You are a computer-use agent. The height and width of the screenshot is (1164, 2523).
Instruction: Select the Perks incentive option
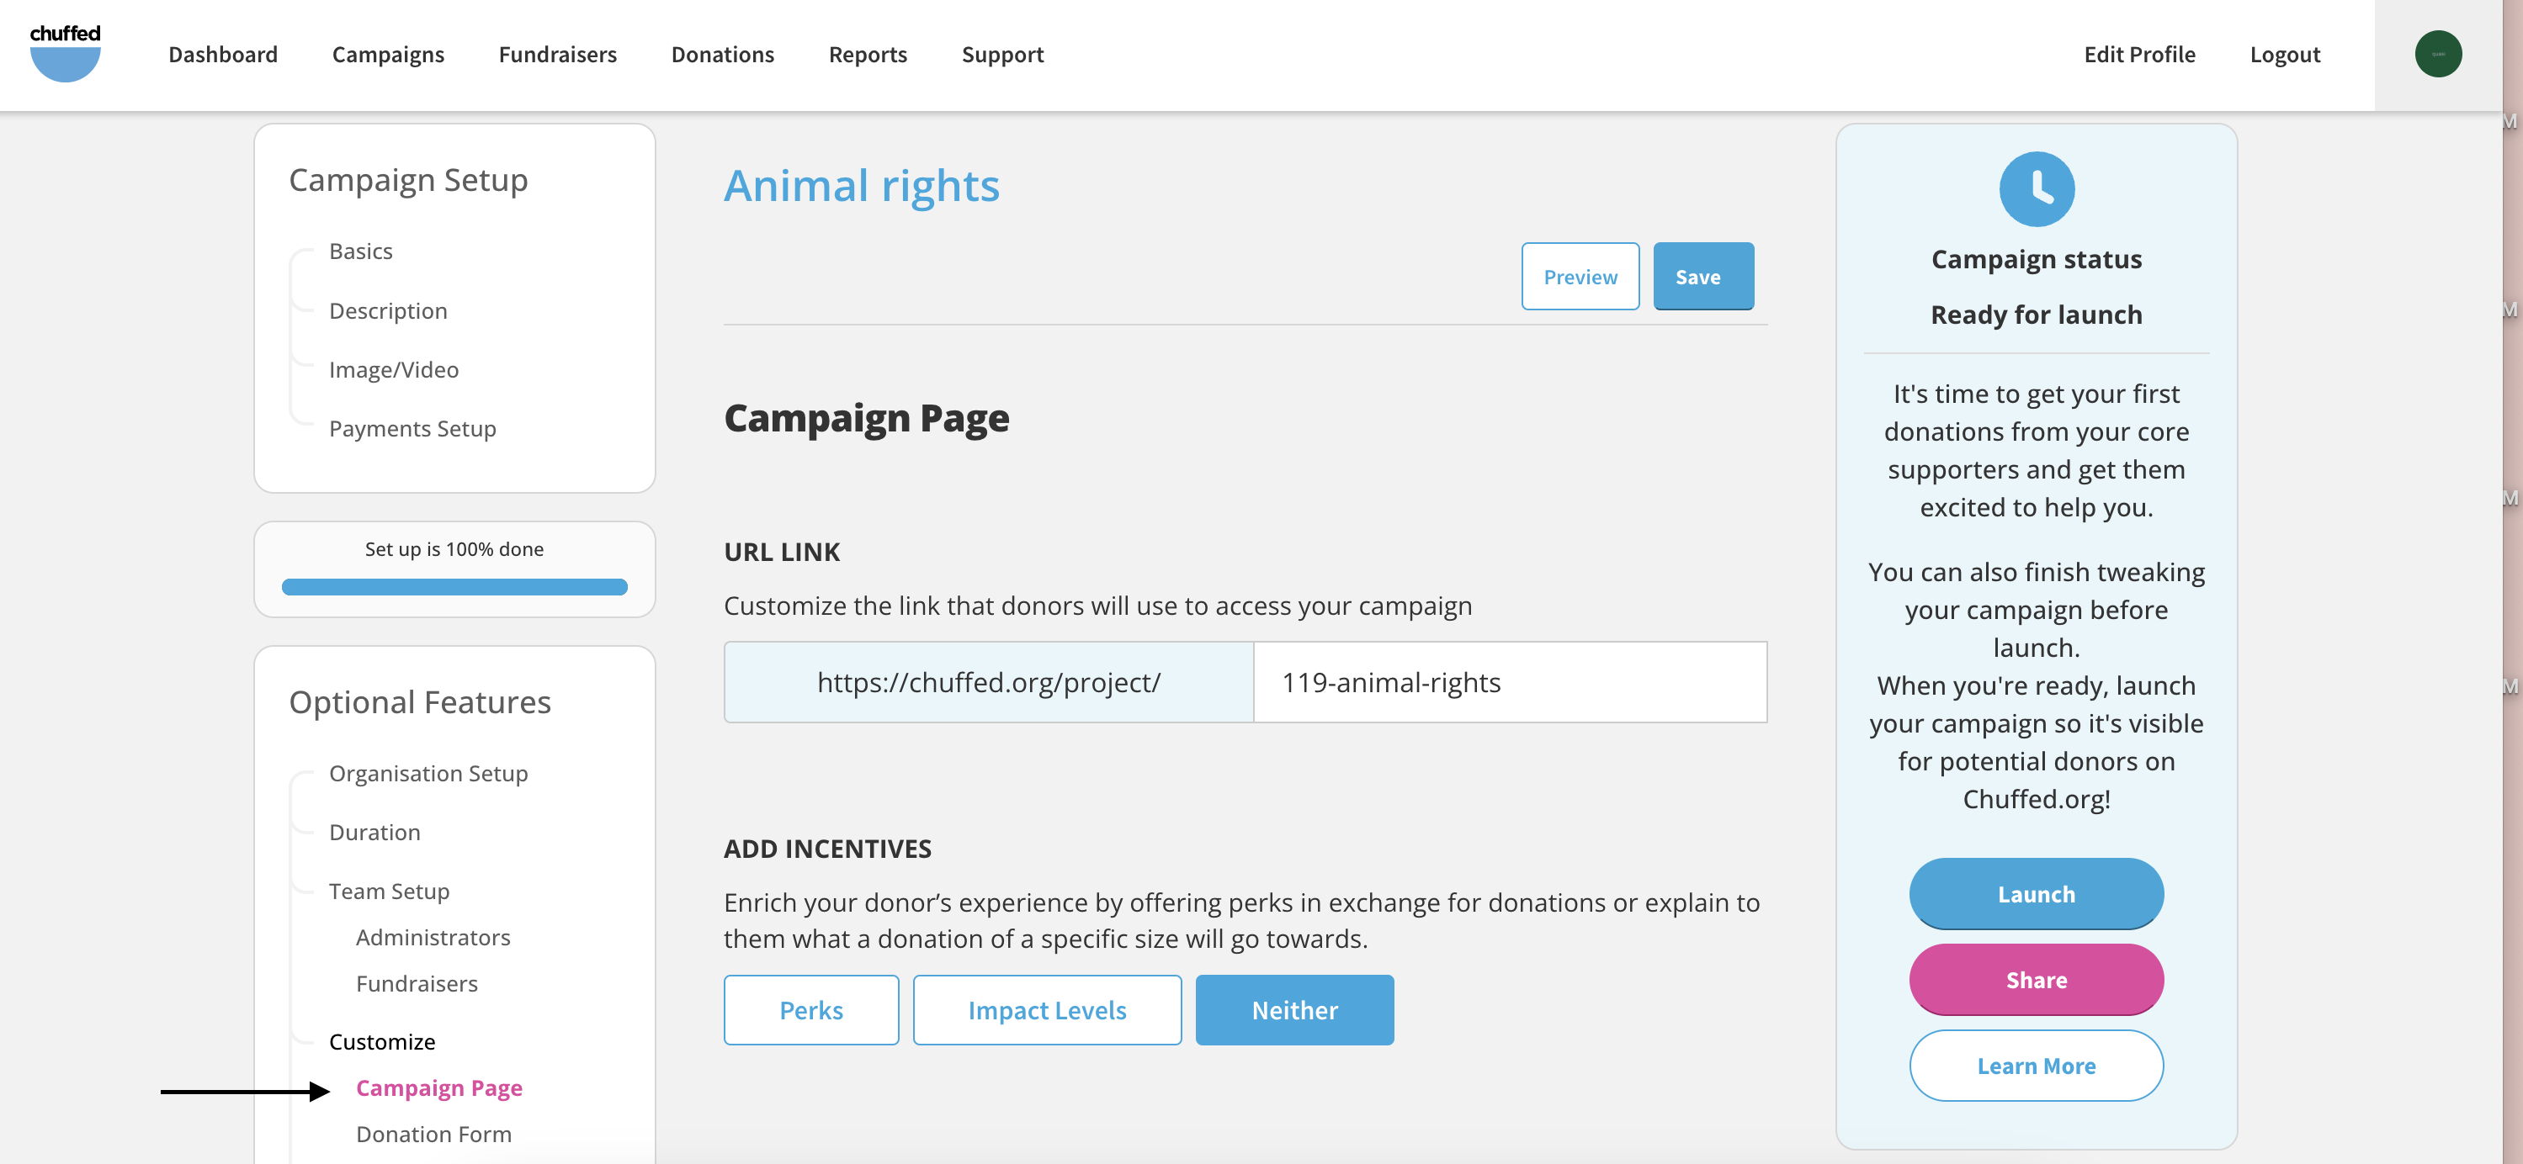811,1009
